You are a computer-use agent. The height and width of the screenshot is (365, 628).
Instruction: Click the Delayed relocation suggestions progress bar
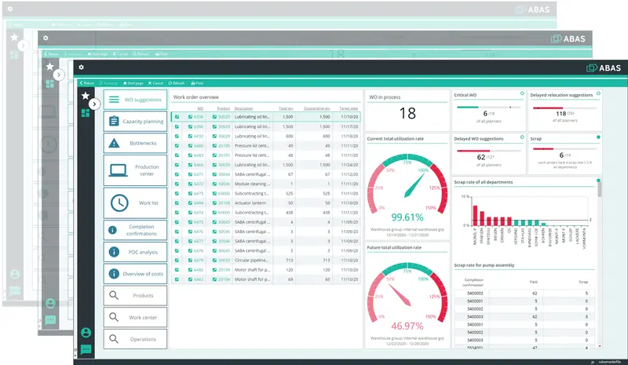coord(564,108)
